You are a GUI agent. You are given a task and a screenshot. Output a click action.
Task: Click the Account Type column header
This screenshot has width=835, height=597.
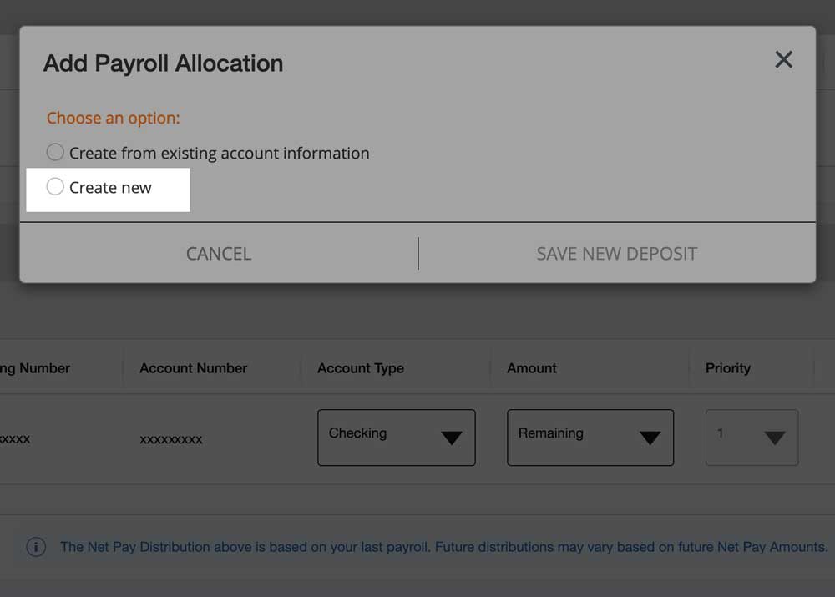coord(360,368)
